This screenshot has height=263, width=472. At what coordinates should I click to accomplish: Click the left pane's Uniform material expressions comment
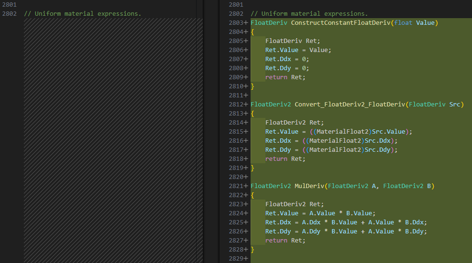(82, 13)
